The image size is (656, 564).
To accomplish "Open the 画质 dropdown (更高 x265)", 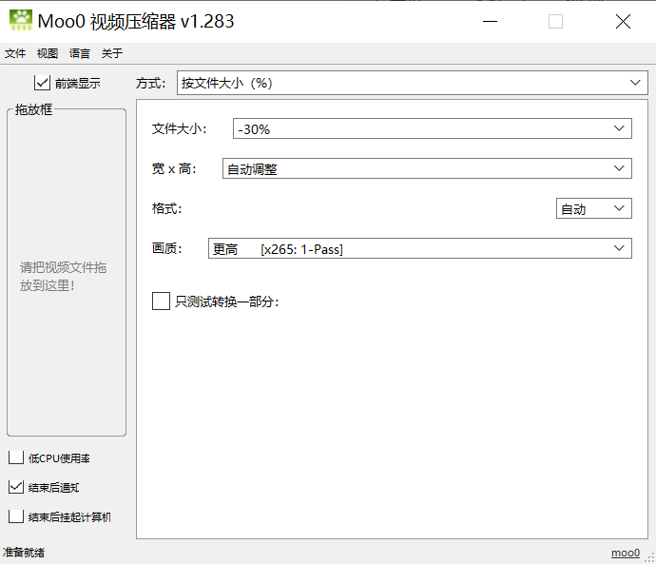I will pos(419,248).
